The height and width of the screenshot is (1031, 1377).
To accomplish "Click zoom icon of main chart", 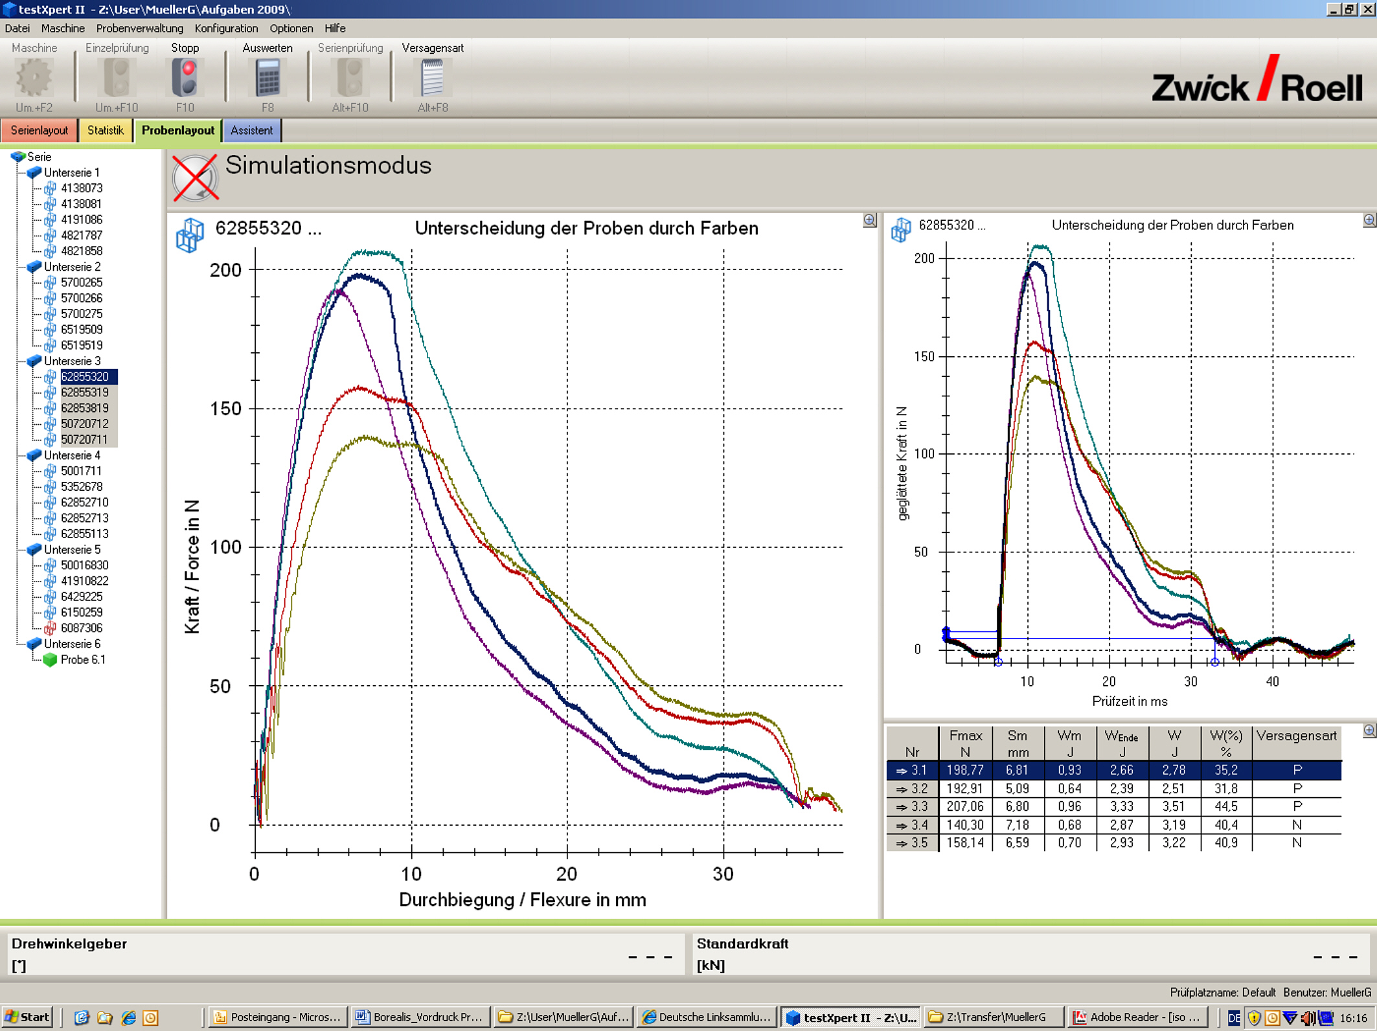I will coord(869,220).
